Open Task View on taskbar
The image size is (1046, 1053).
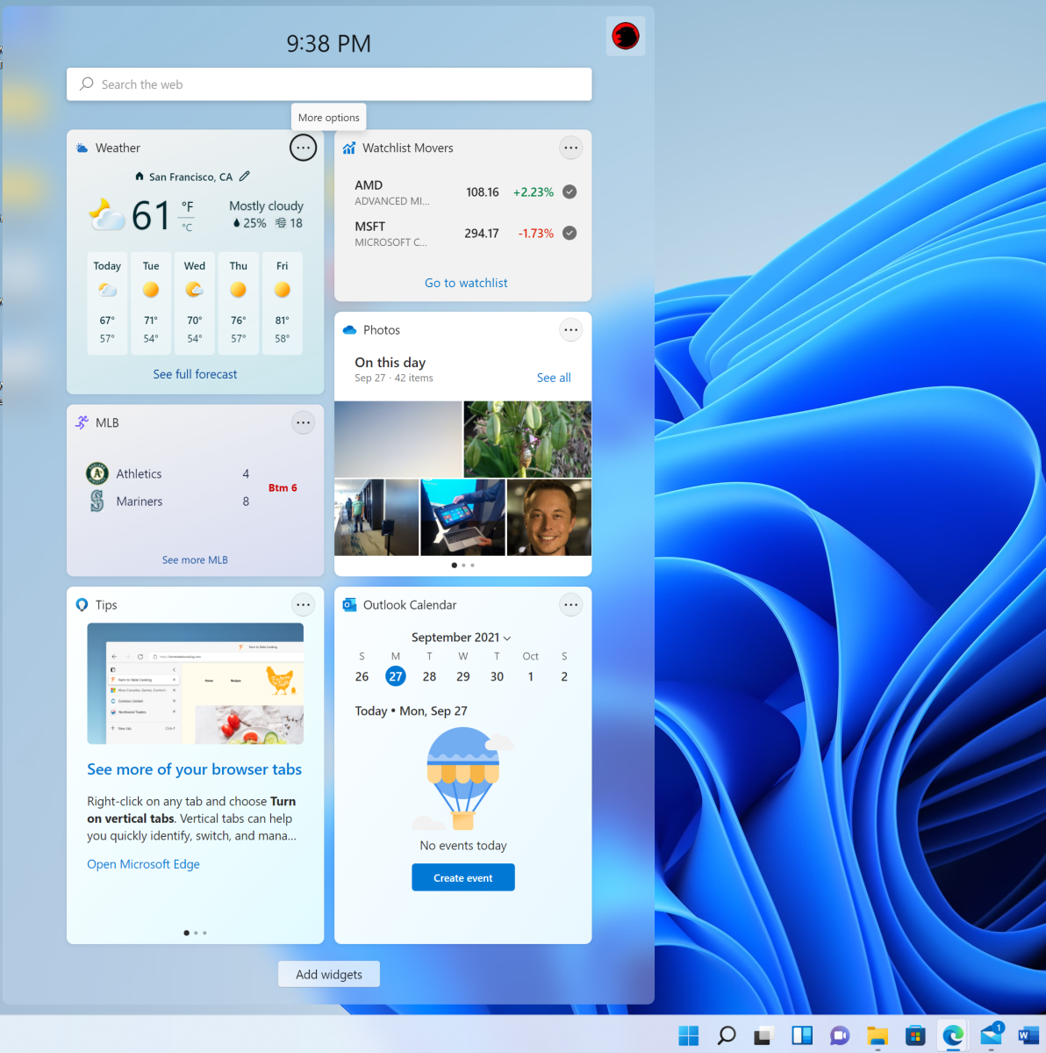coord(763,1035)
